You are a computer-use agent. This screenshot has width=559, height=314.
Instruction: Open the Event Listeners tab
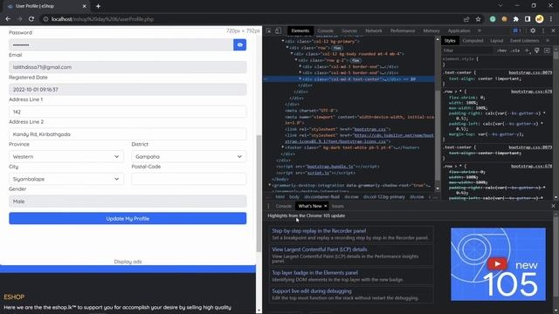click(x=524, y=41)
